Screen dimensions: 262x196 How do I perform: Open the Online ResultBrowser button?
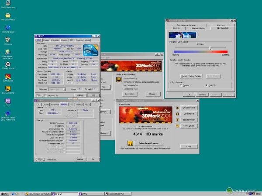[148, 143]
